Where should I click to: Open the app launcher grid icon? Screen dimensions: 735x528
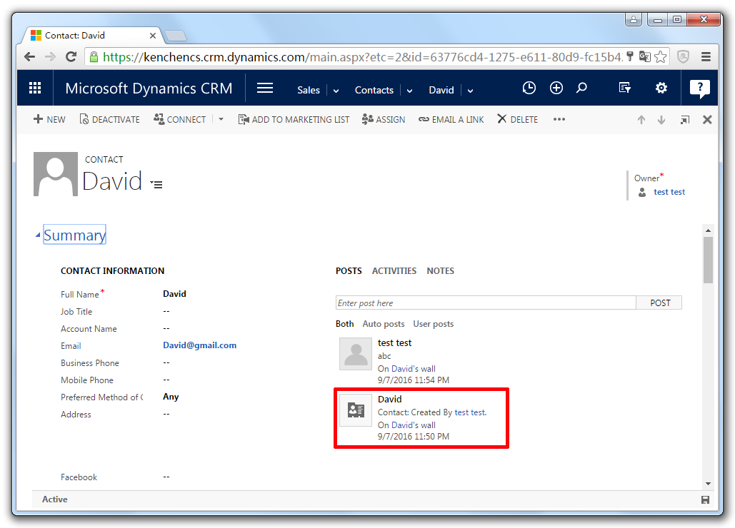click(x=35, y=88)
